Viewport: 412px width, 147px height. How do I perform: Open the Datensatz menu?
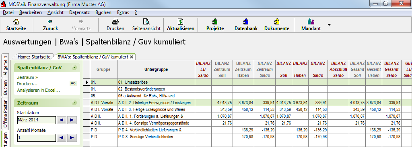pyautogui.click(x=80, y=12)
